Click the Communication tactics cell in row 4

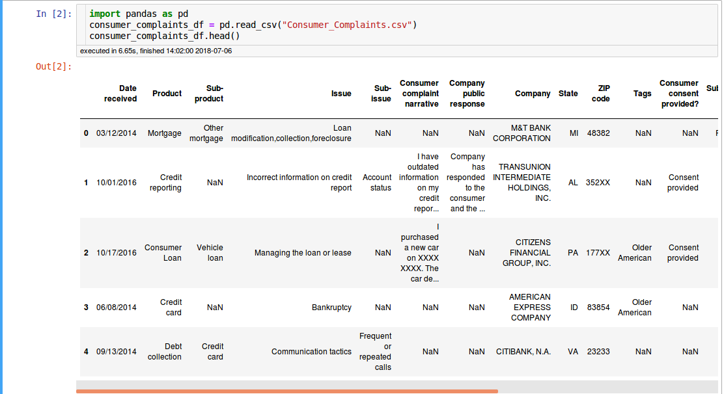click(x=311, y=351)
